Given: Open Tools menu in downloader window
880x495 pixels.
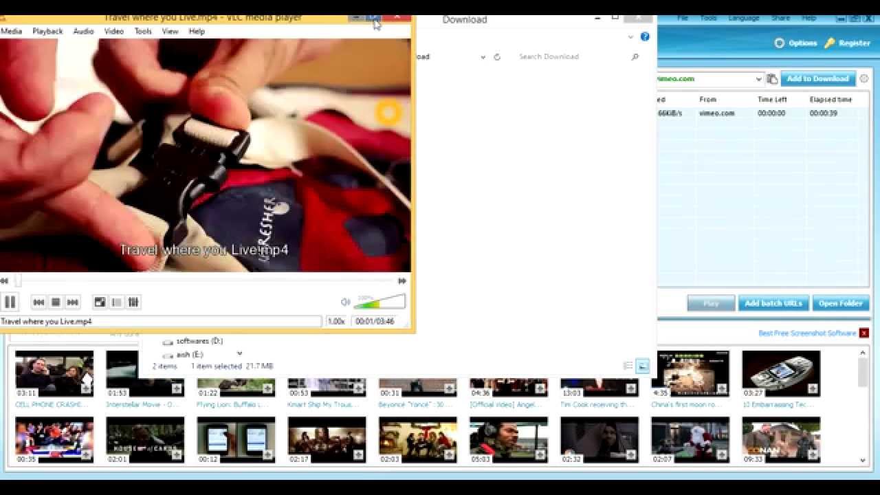Looking at the screenshot, I should (708, 18).
